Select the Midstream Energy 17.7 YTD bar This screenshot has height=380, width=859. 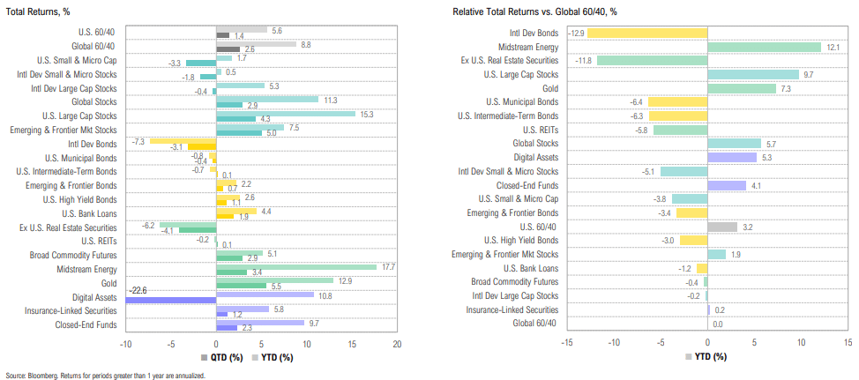click(x=296, y=266)
